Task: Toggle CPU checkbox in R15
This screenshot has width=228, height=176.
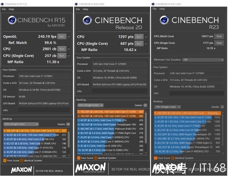Action: [x=69, y=49]
